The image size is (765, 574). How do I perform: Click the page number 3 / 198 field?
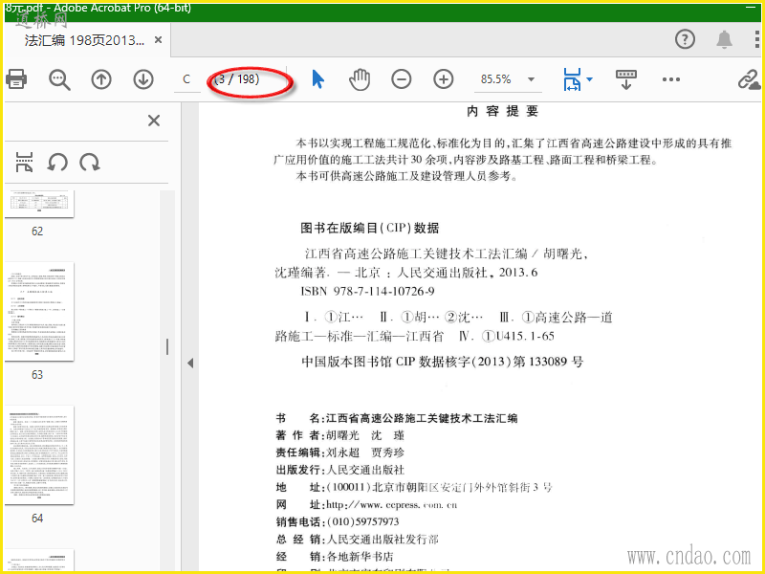[x=237, y=79]
